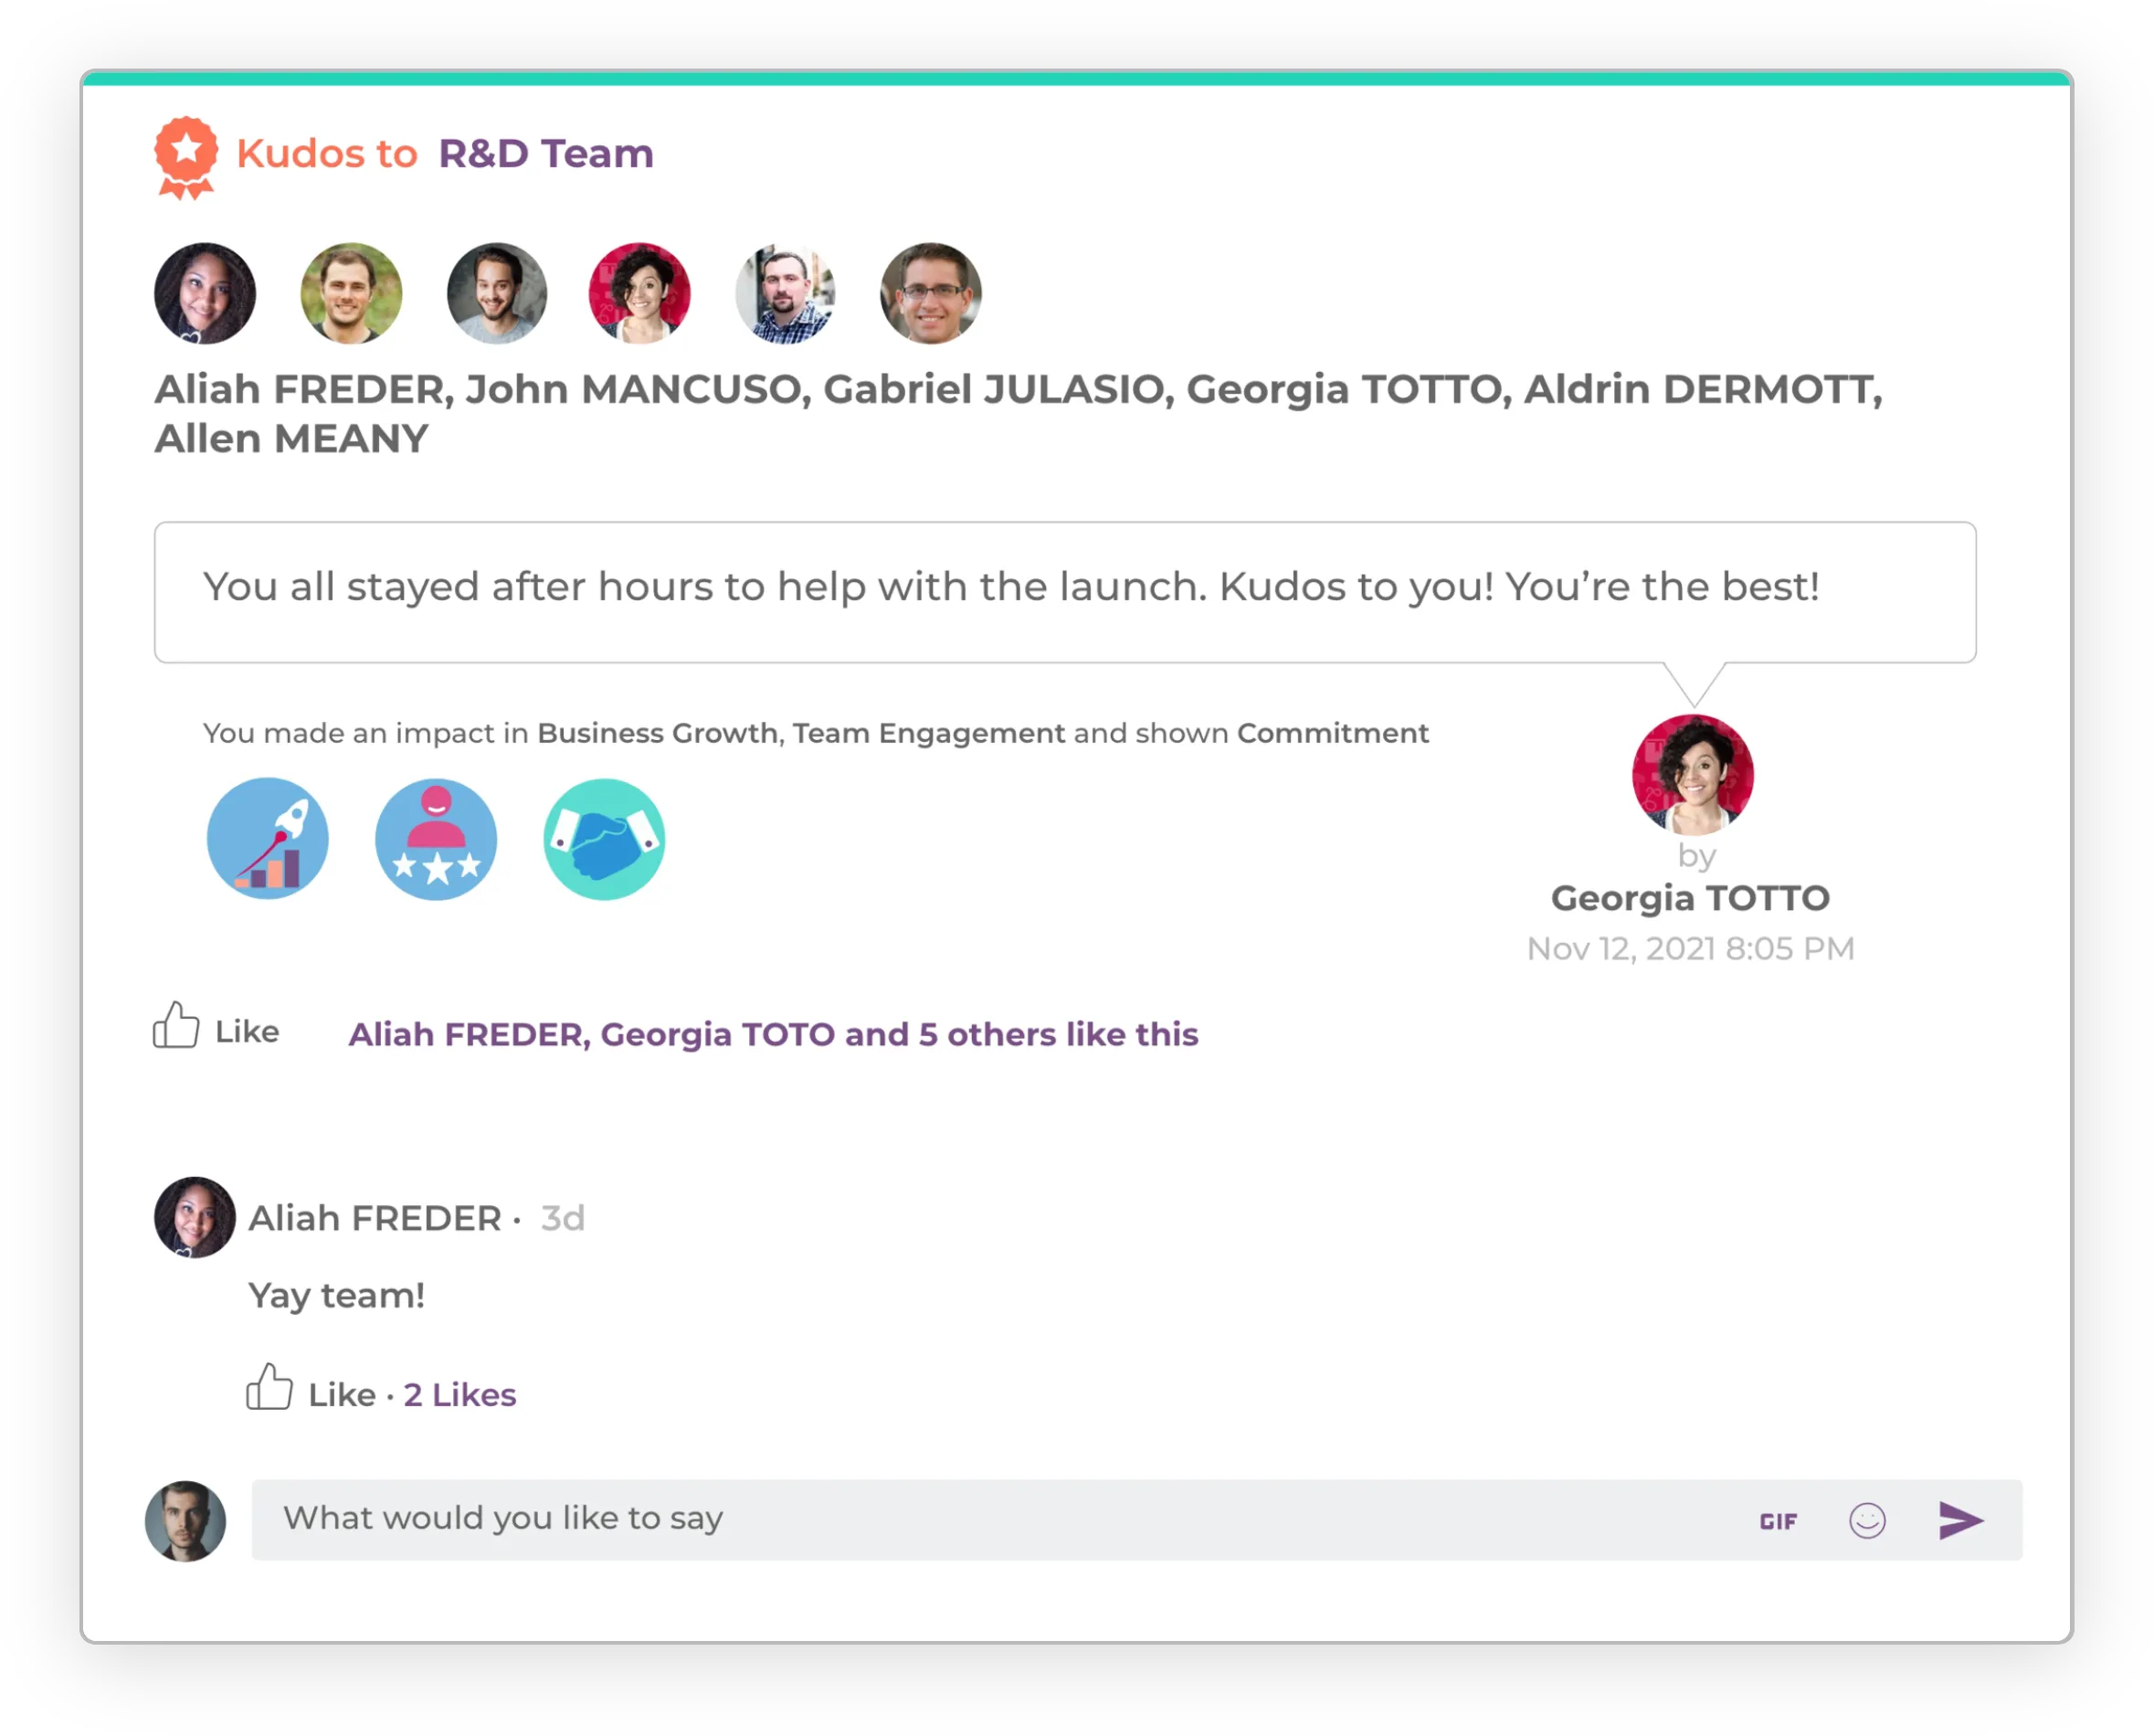The width and height of the screenshot is (2154, 1736).
Task: Open the emoji smiley picker
Action: 1866,1521
